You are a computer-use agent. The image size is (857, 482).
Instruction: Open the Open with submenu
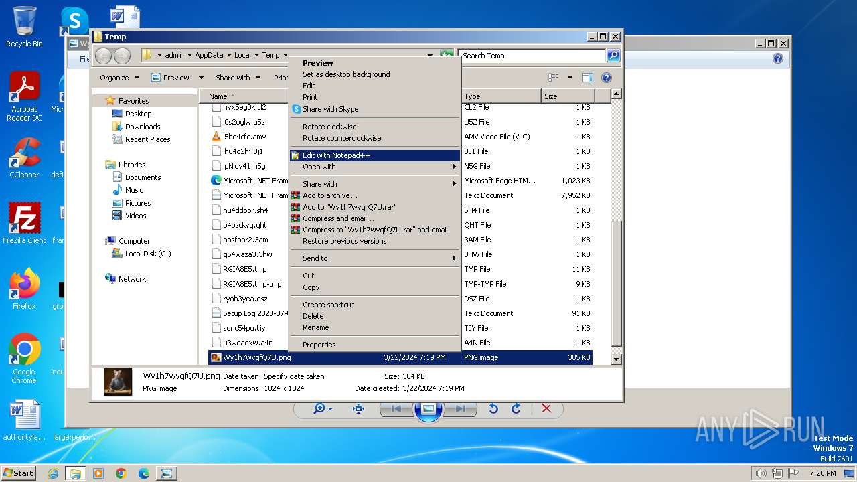[375, 167]
